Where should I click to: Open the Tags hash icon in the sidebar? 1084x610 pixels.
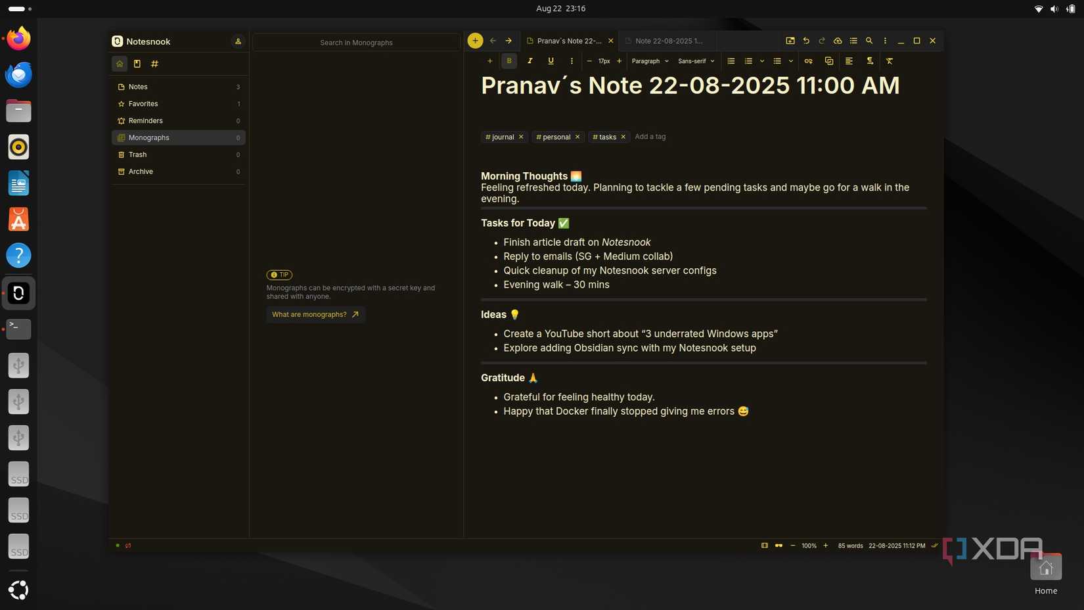coord(154,64)
